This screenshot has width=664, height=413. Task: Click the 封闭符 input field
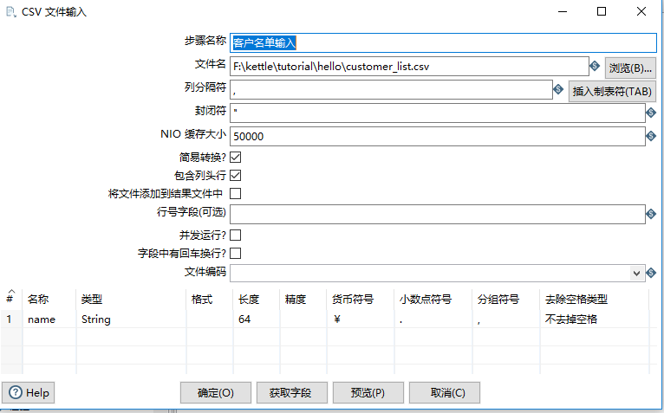click(x=438, y=113)
